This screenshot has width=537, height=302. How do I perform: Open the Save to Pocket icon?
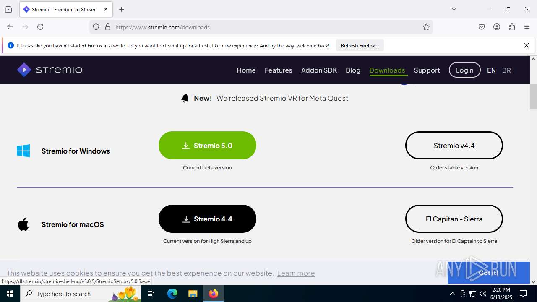pos(482,27)
